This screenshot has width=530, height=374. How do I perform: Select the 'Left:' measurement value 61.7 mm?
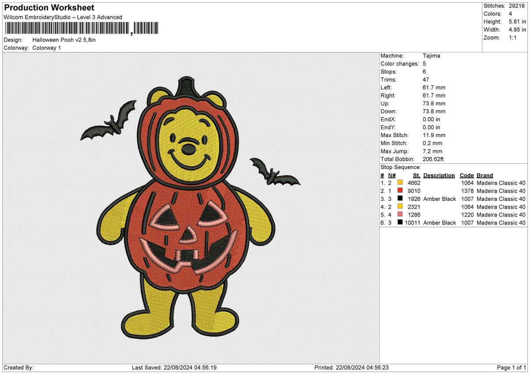[434, 87]
